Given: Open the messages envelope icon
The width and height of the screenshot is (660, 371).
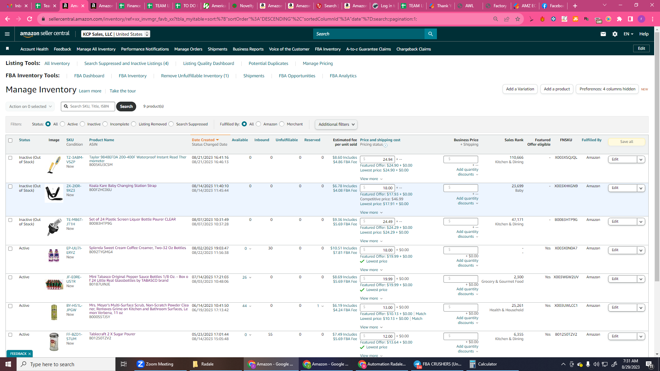Looking at the screenshot, I should (x=603, y=34).
